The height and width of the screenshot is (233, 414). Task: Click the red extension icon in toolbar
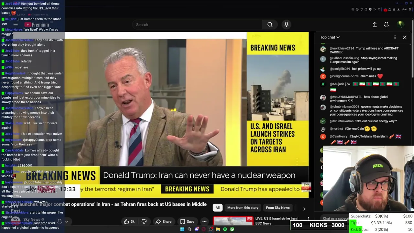pos(385,10)
